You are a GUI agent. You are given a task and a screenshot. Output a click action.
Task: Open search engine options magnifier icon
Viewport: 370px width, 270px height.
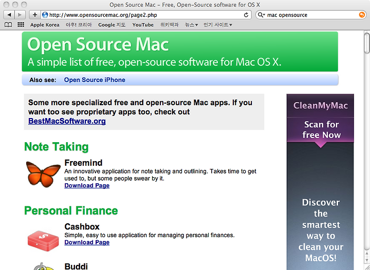coord(261,15)
